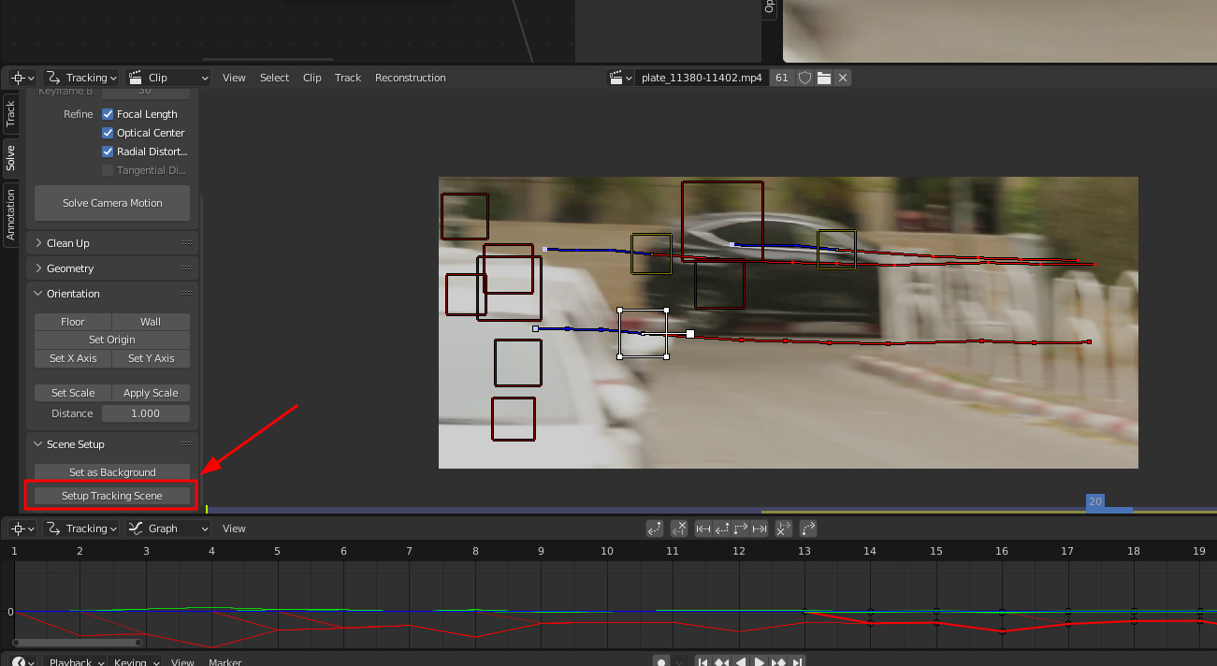The image size is (1217, 666).
Task: Click the fake user shield icon
Action: [x=804, y=78]
